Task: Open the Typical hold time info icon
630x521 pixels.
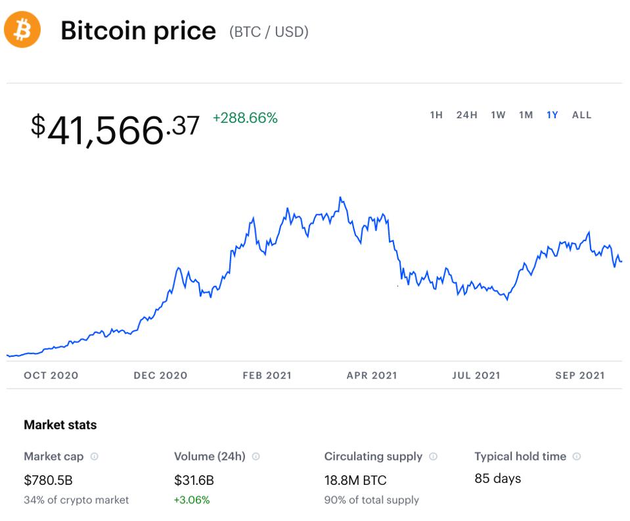Action: [x=577, y=457]
